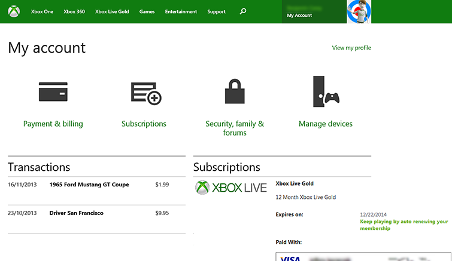The height and width of the screenshot is (261, 452).
Task: Click the Paid With label
Action: tap(289, 242)
